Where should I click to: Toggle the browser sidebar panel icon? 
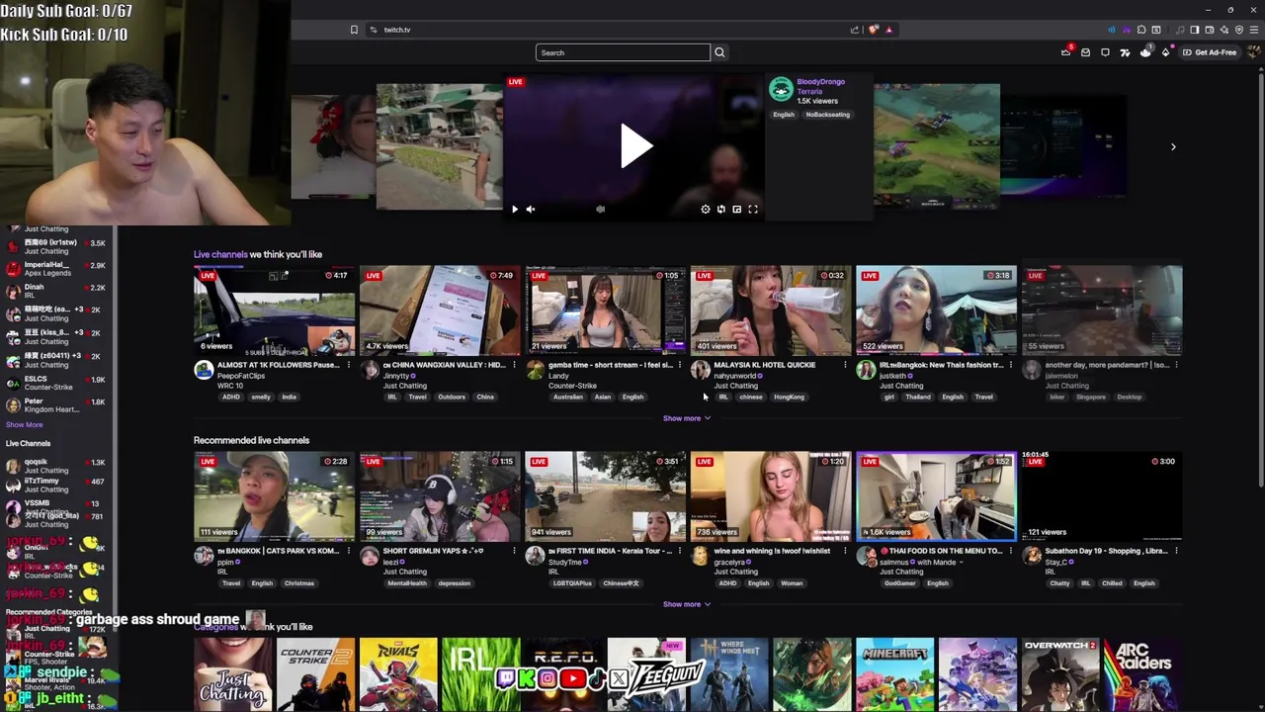point(1194,30)
